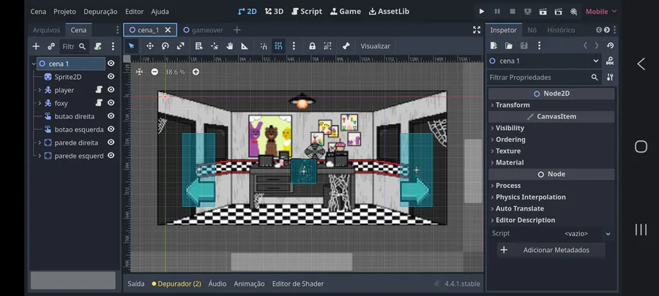The image size is (659, 296).
Task: Activate the Pan hand tool
Action: click(229, 46)
